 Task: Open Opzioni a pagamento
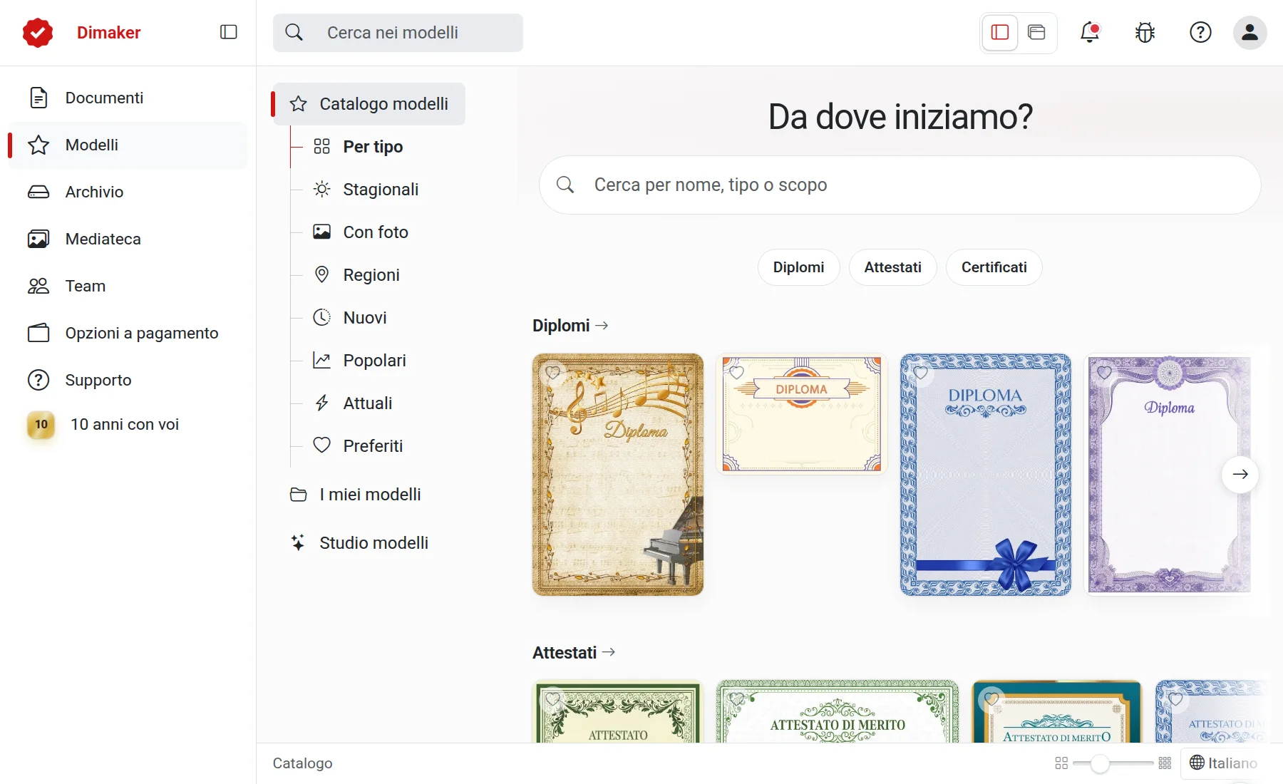pyautogui.click(x=128, y=333)
